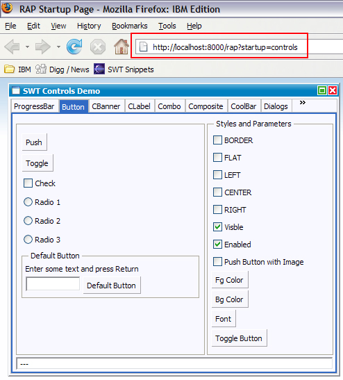Switch to the CoolBar tab

tap(244, 106)
